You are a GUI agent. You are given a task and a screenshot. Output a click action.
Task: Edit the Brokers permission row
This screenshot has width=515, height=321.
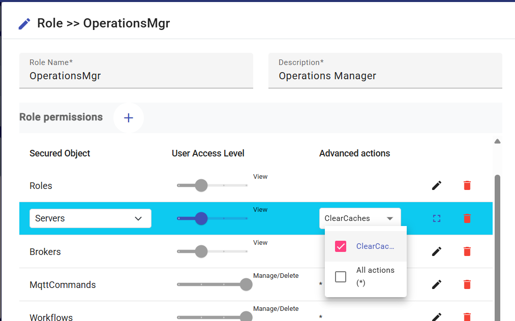tap(436, 251)
